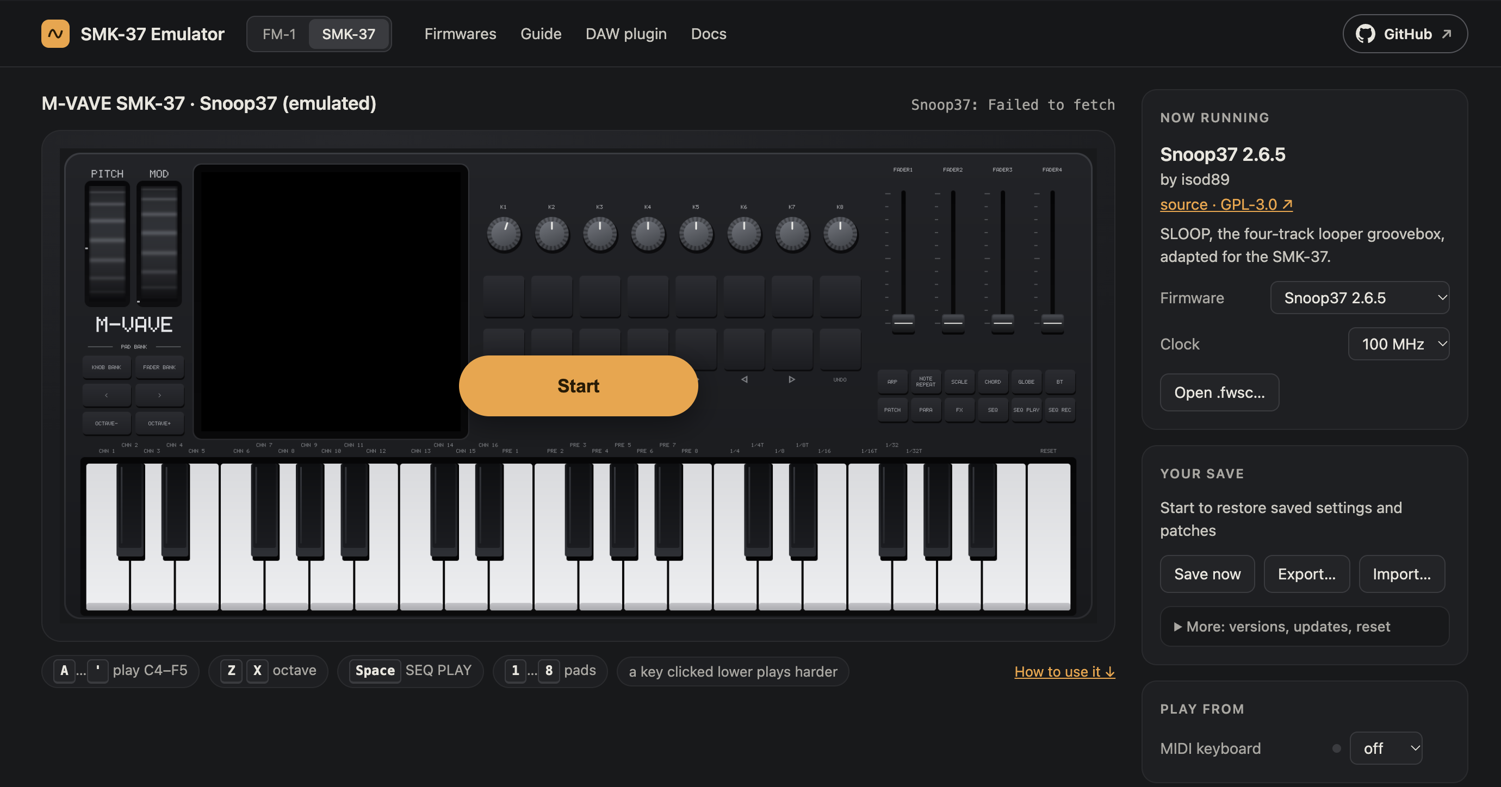Play the leftmost white piano key
Viewport: 1501px width, 787px height.
(x=107, y=583)
